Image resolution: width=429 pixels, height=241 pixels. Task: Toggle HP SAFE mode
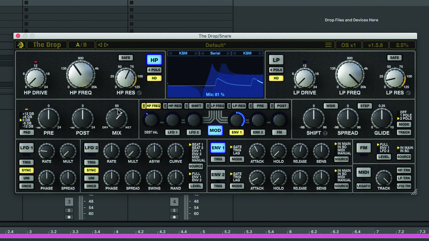point(125,58)
